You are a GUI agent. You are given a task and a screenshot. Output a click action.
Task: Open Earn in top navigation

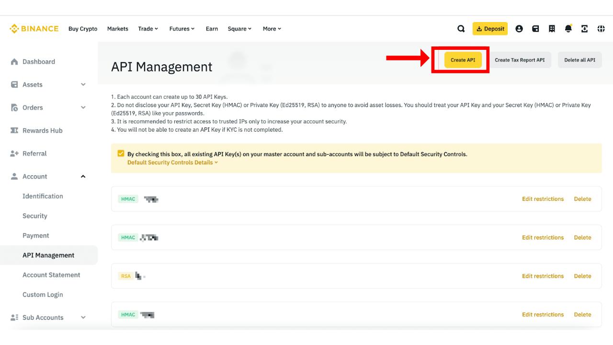click(212, 29)
